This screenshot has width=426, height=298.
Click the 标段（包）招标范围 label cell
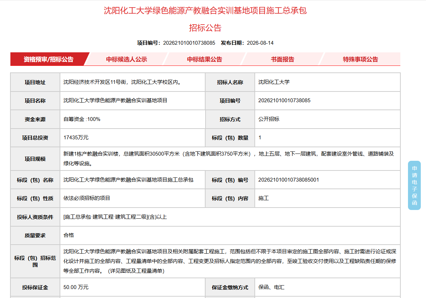(35, 262)
